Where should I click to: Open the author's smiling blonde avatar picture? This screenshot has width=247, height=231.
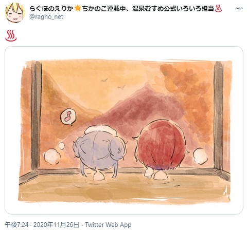(15, 13)
